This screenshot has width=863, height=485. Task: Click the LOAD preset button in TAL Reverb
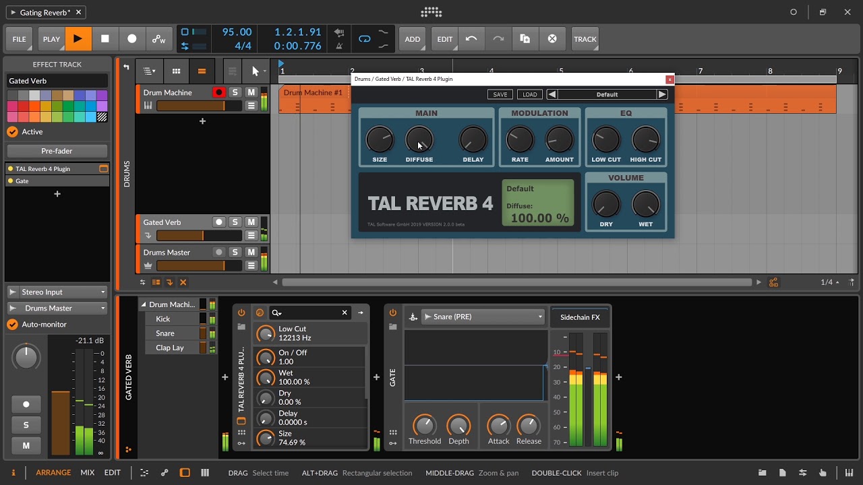530,94
